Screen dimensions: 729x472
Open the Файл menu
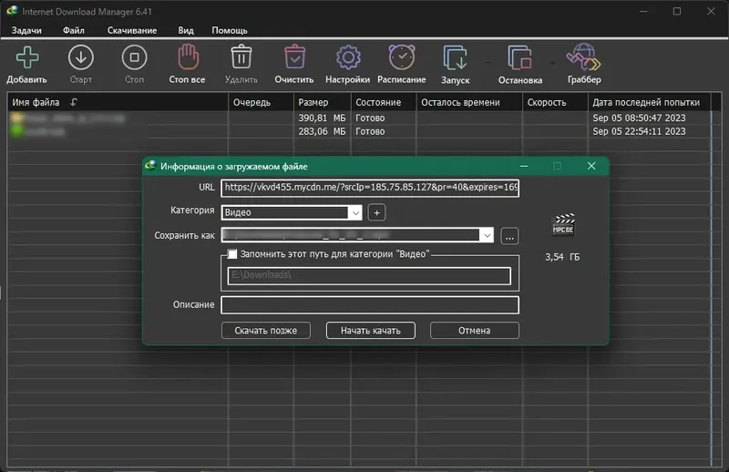pyautogui.click(x=74, y=30)
